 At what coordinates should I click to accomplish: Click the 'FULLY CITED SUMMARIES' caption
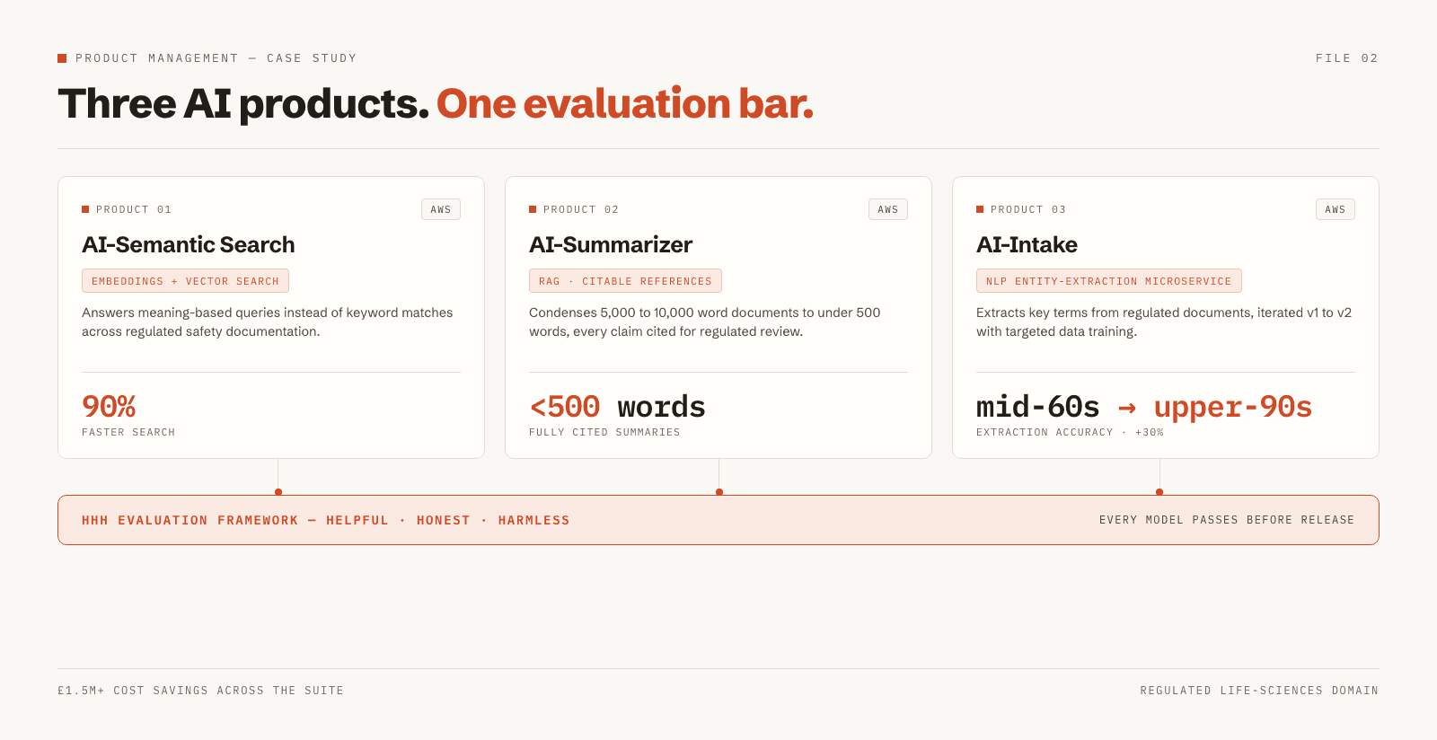[604, 432]
